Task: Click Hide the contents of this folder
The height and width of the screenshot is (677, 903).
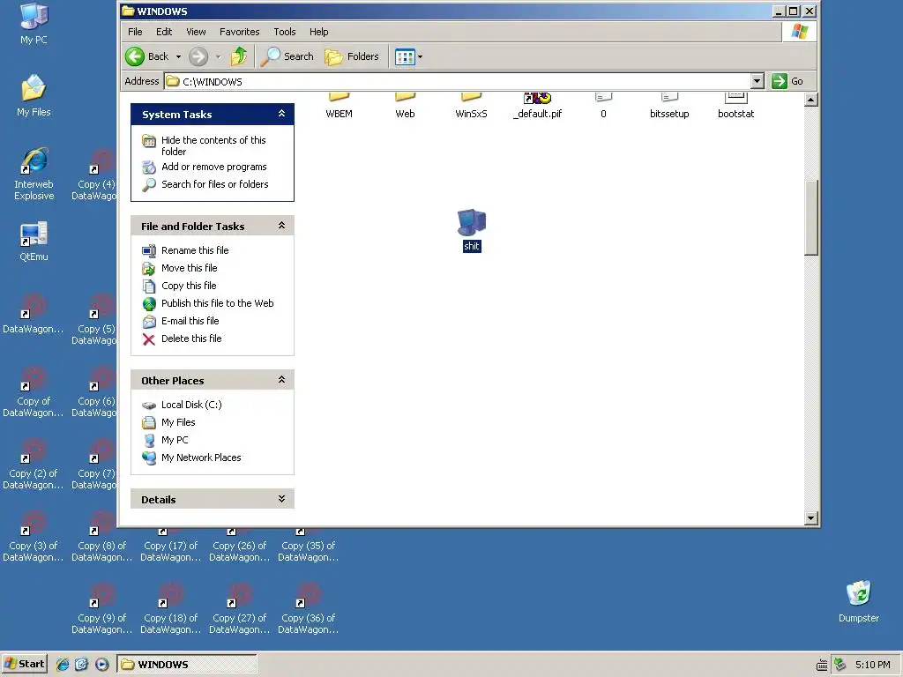Action: (x=213, y=145)
